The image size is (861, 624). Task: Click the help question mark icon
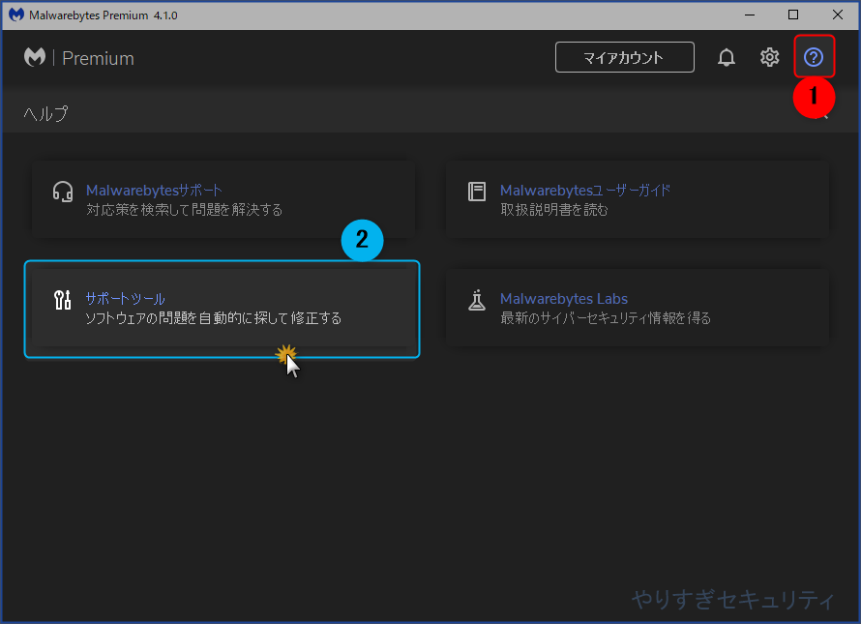pos(814,56)
